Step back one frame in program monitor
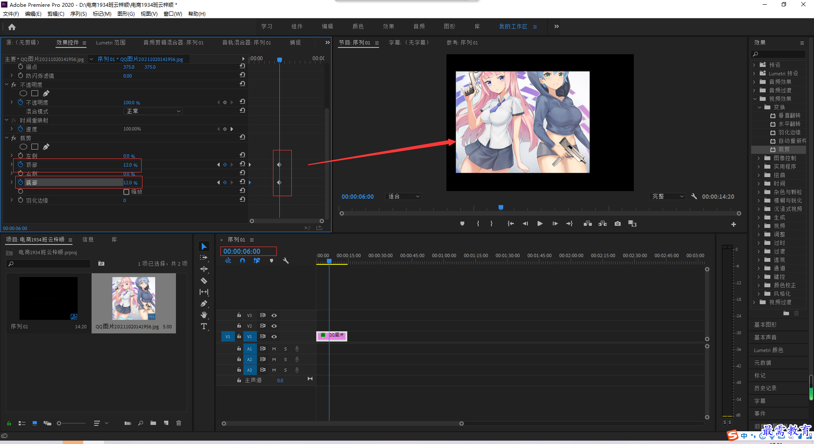Image resolution: width=814 pixels, height=444 pixels. 525,224
